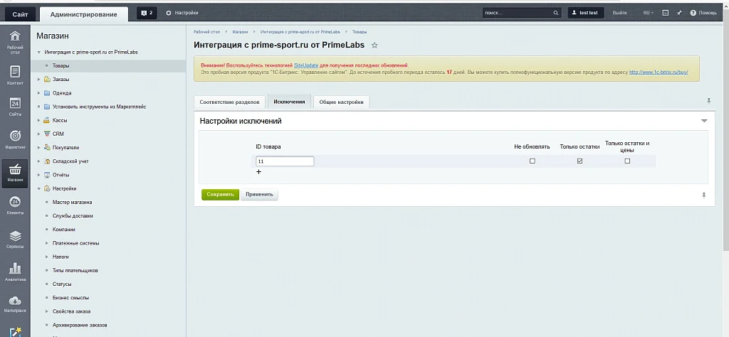Click into the ID товара input field
The height and width of the screenshot is (337, 729).
point(285,161)
